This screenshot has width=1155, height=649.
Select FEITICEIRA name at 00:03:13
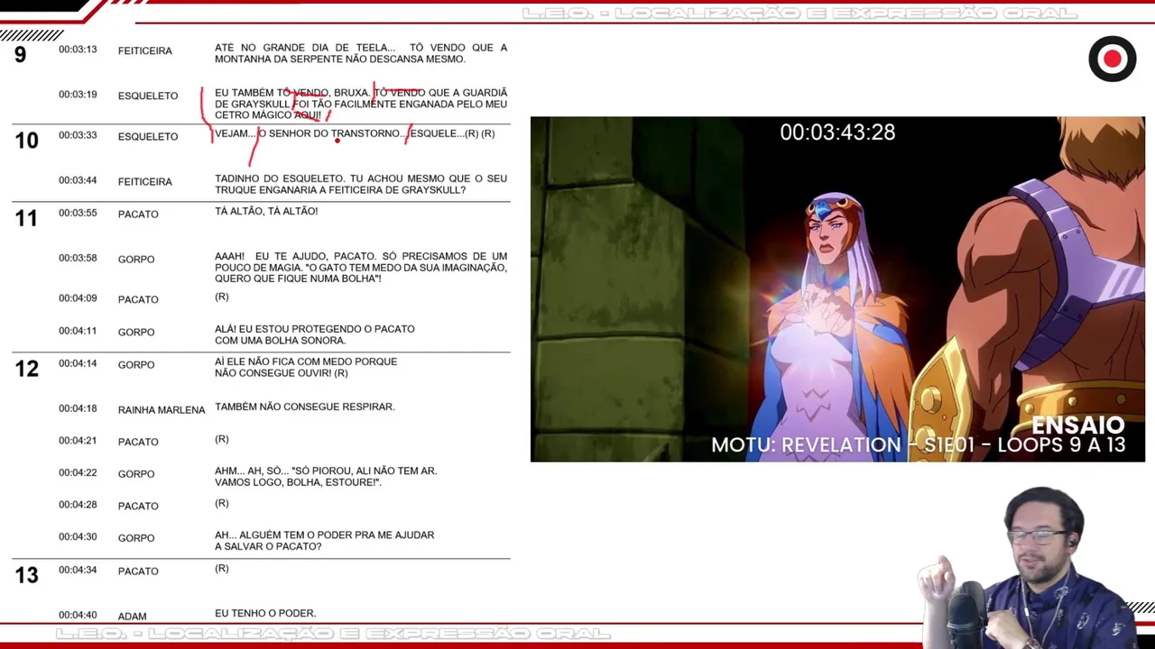[144, 50]
